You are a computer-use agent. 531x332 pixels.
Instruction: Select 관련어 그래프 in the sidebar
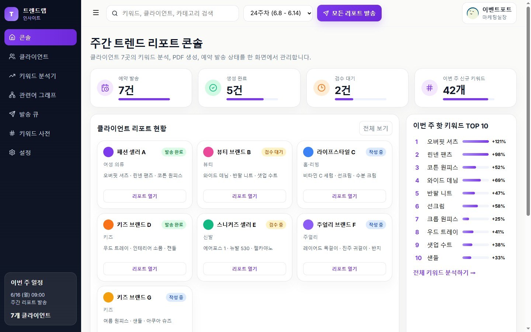click(41, 95)
